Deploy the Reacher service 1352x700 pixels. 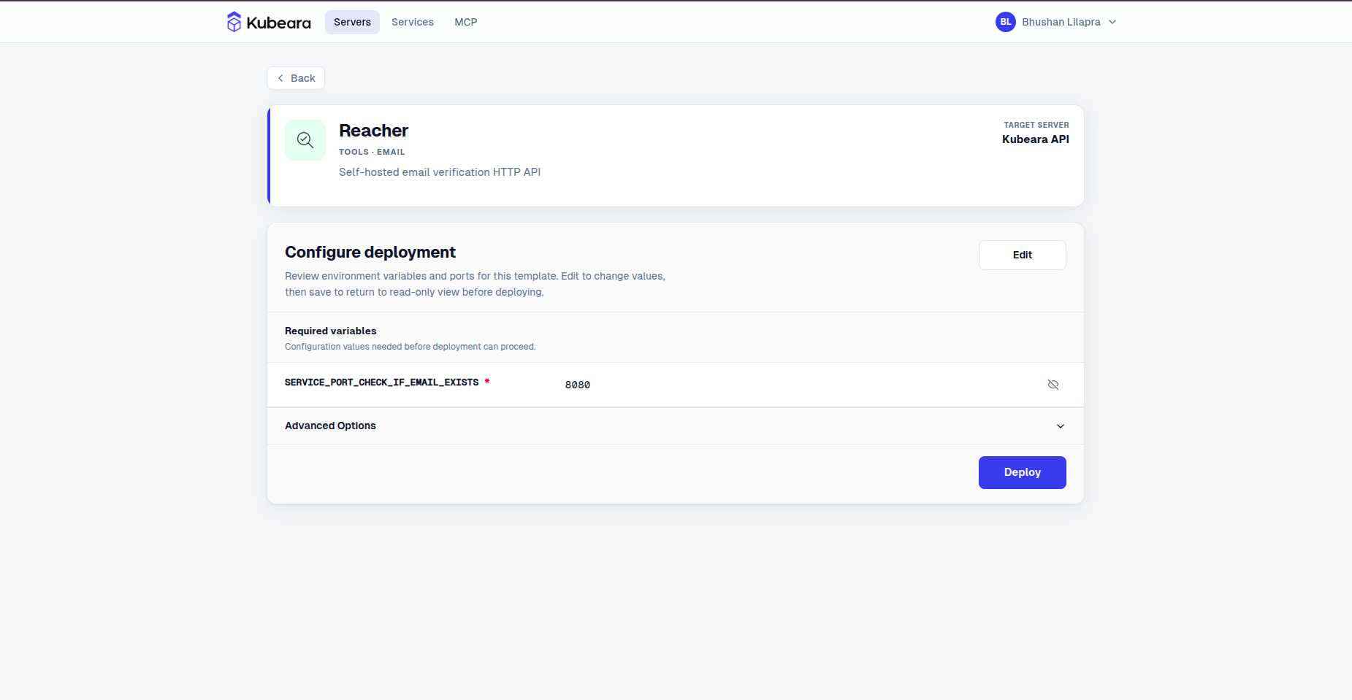coord(1023,472)
